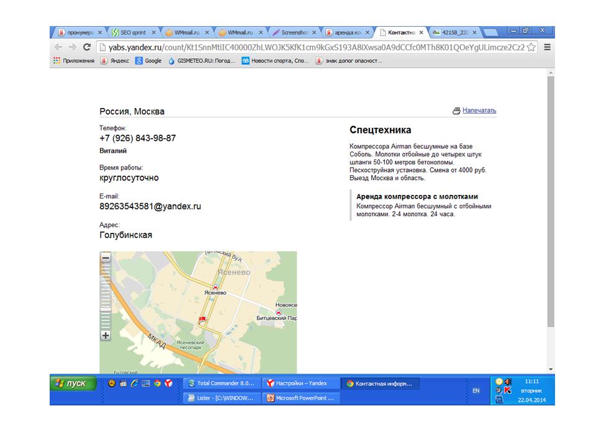Click email 89263543581@yandex.ru
Screen dimensions: 596x447
coord(150,206)
